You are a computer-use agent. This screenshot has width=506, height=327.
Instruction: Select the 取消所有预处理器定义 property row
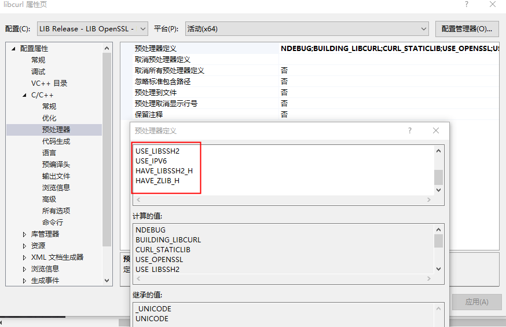(310, 70)
